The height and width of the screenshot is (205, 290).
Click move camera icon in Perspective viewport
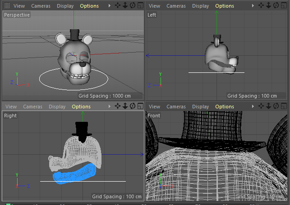pos(117,5)
